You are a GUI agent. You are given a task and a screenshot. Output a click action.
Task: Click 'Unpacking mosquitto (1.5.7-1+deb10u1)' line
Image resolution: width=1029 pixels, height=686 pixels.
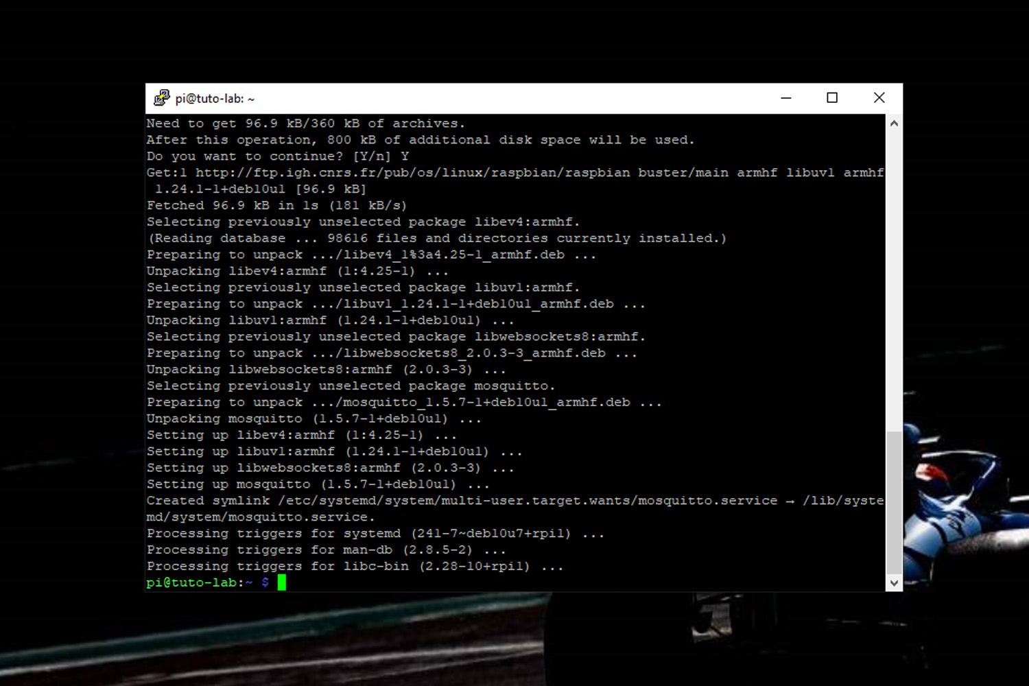pyautogui.click(x=314, y=419)
